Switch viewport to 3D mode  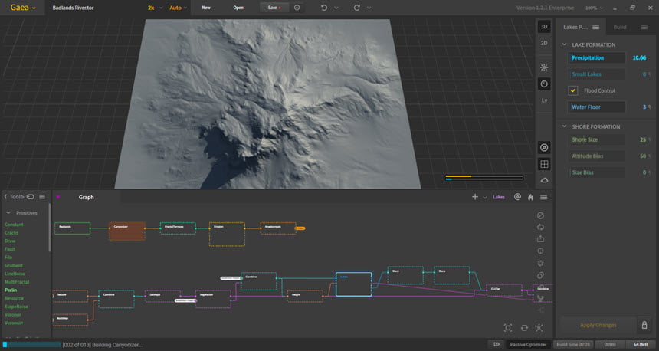pos(544,27)
